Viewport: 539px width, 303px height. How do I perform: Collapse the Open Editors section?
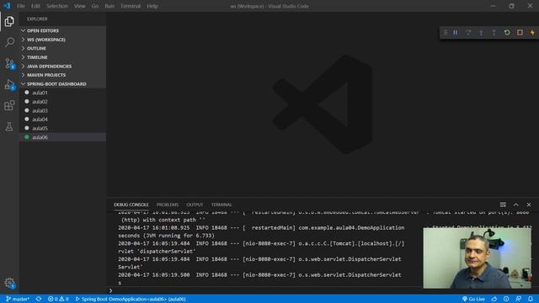click(62, 30)
